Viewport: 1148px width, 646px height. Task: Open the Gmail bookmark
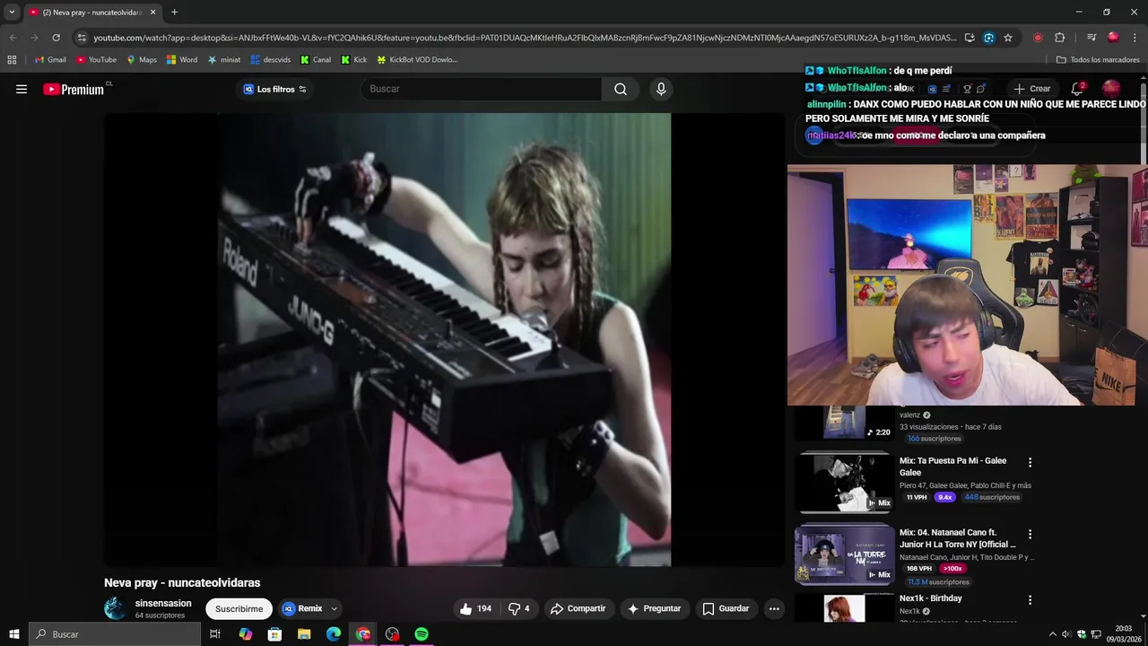click(50, 60)
